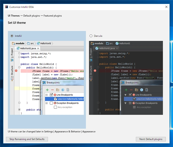Viewport: 173px width, 147px height.
Task: Click the UI Themes breadcrumb step
Action: click(x=14, y=16)
